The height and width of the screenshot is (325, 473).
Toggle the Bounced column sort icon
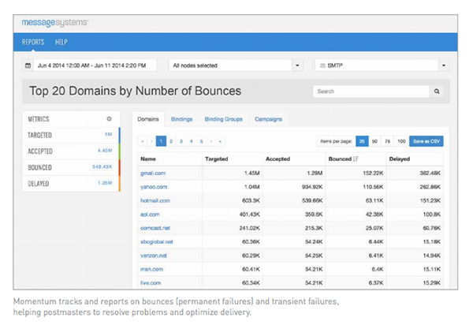pos(356,159)
